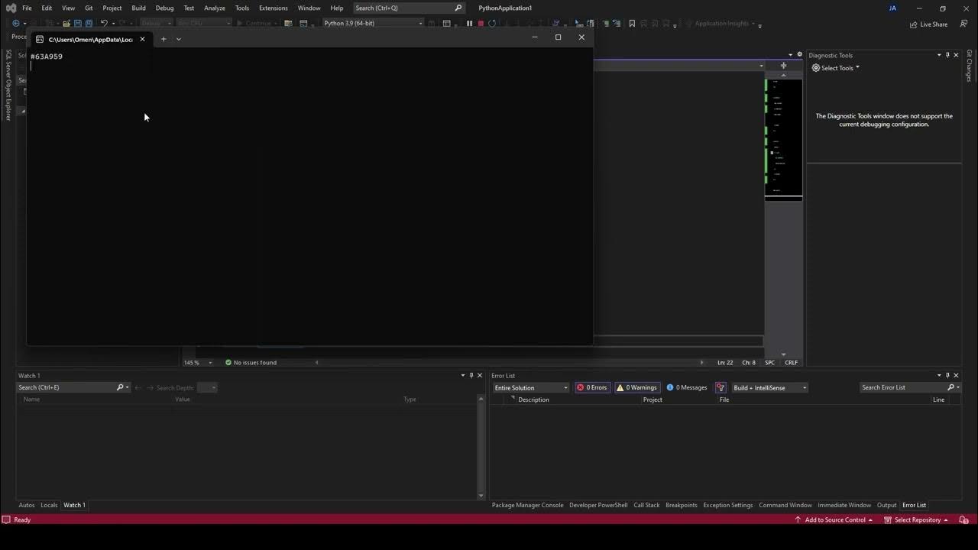Screen dimensions: 978x550
Task: Pin the Error List panel
Action: (x=947, y=375)
